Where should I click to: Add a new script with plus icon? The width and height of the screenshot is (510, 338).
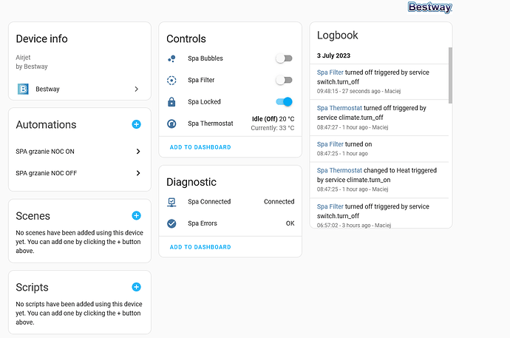tap(136, 287)
